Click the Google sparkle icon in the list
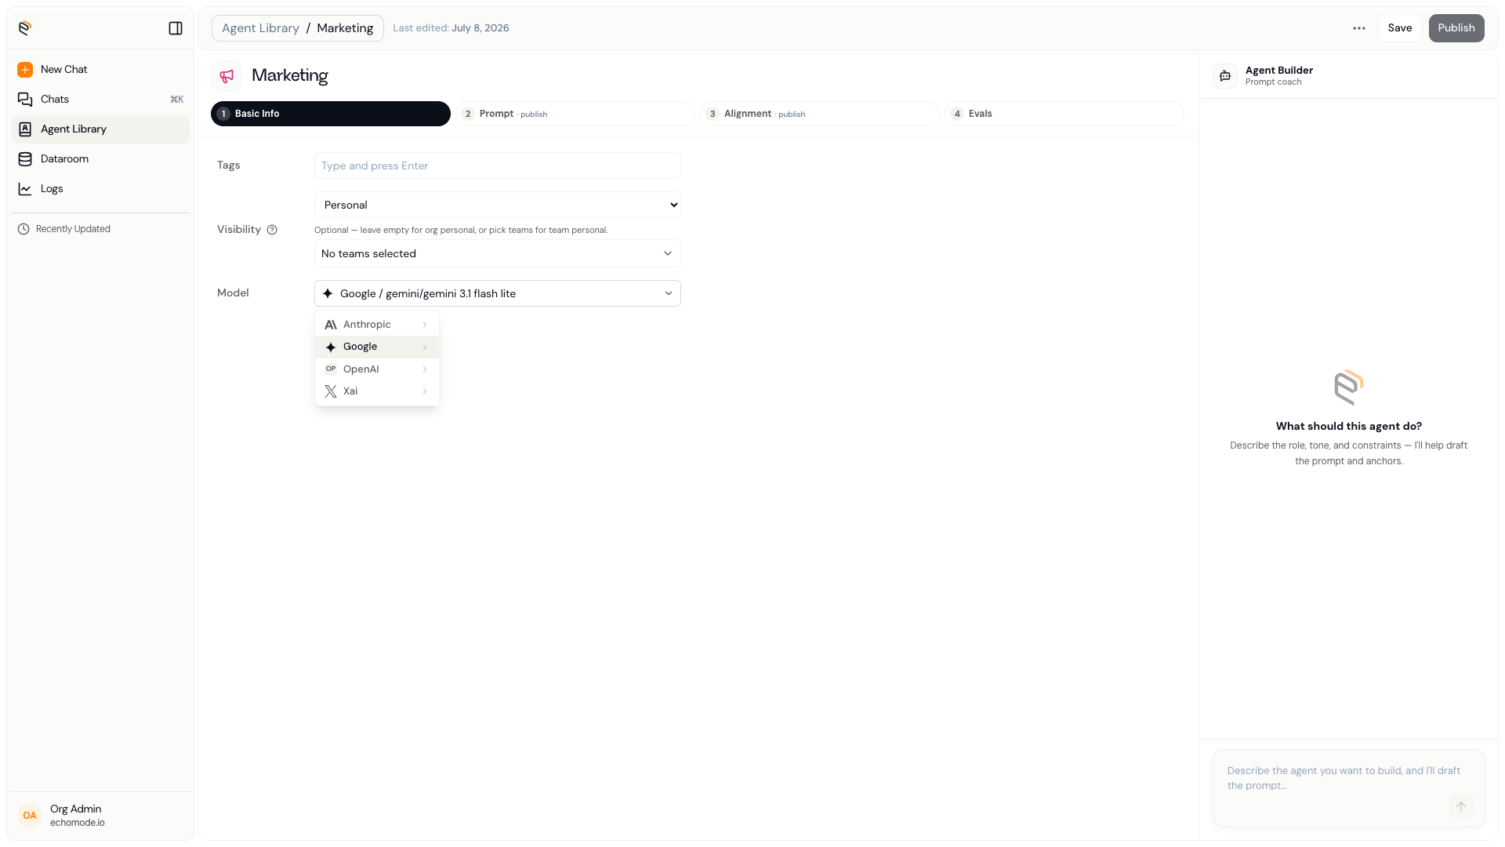1505x847 pixels. pos(331,347)
